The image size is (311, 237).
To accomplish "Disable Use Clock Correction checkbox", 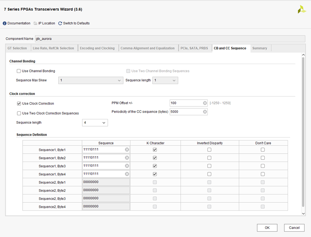I will tap(19, 104).
